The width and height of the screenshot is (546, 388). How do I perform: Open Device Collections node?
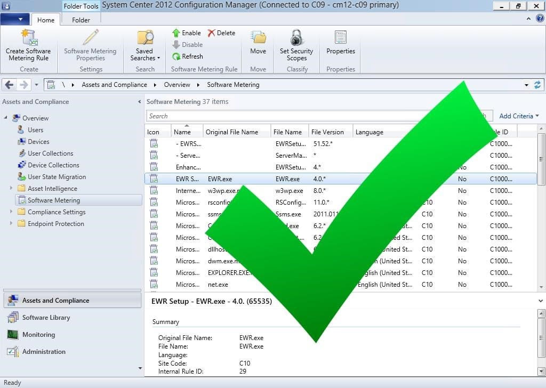click(x=53, y=165)
